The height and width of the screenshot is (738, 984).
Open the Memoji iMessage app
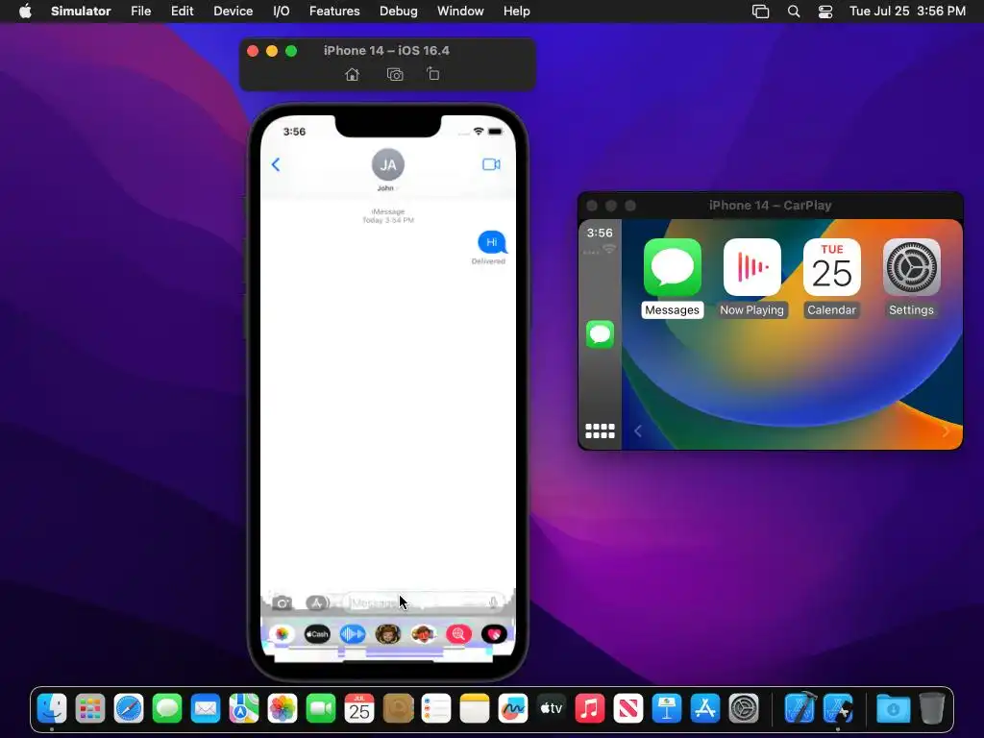point(388,634)
